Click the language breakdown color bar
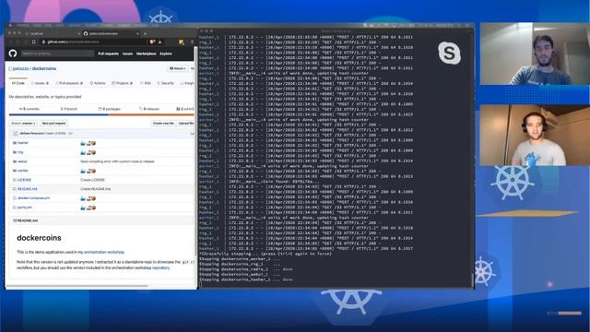Viewport: 590px width, 332px height. pyautogui.click(x=101, y=114)
